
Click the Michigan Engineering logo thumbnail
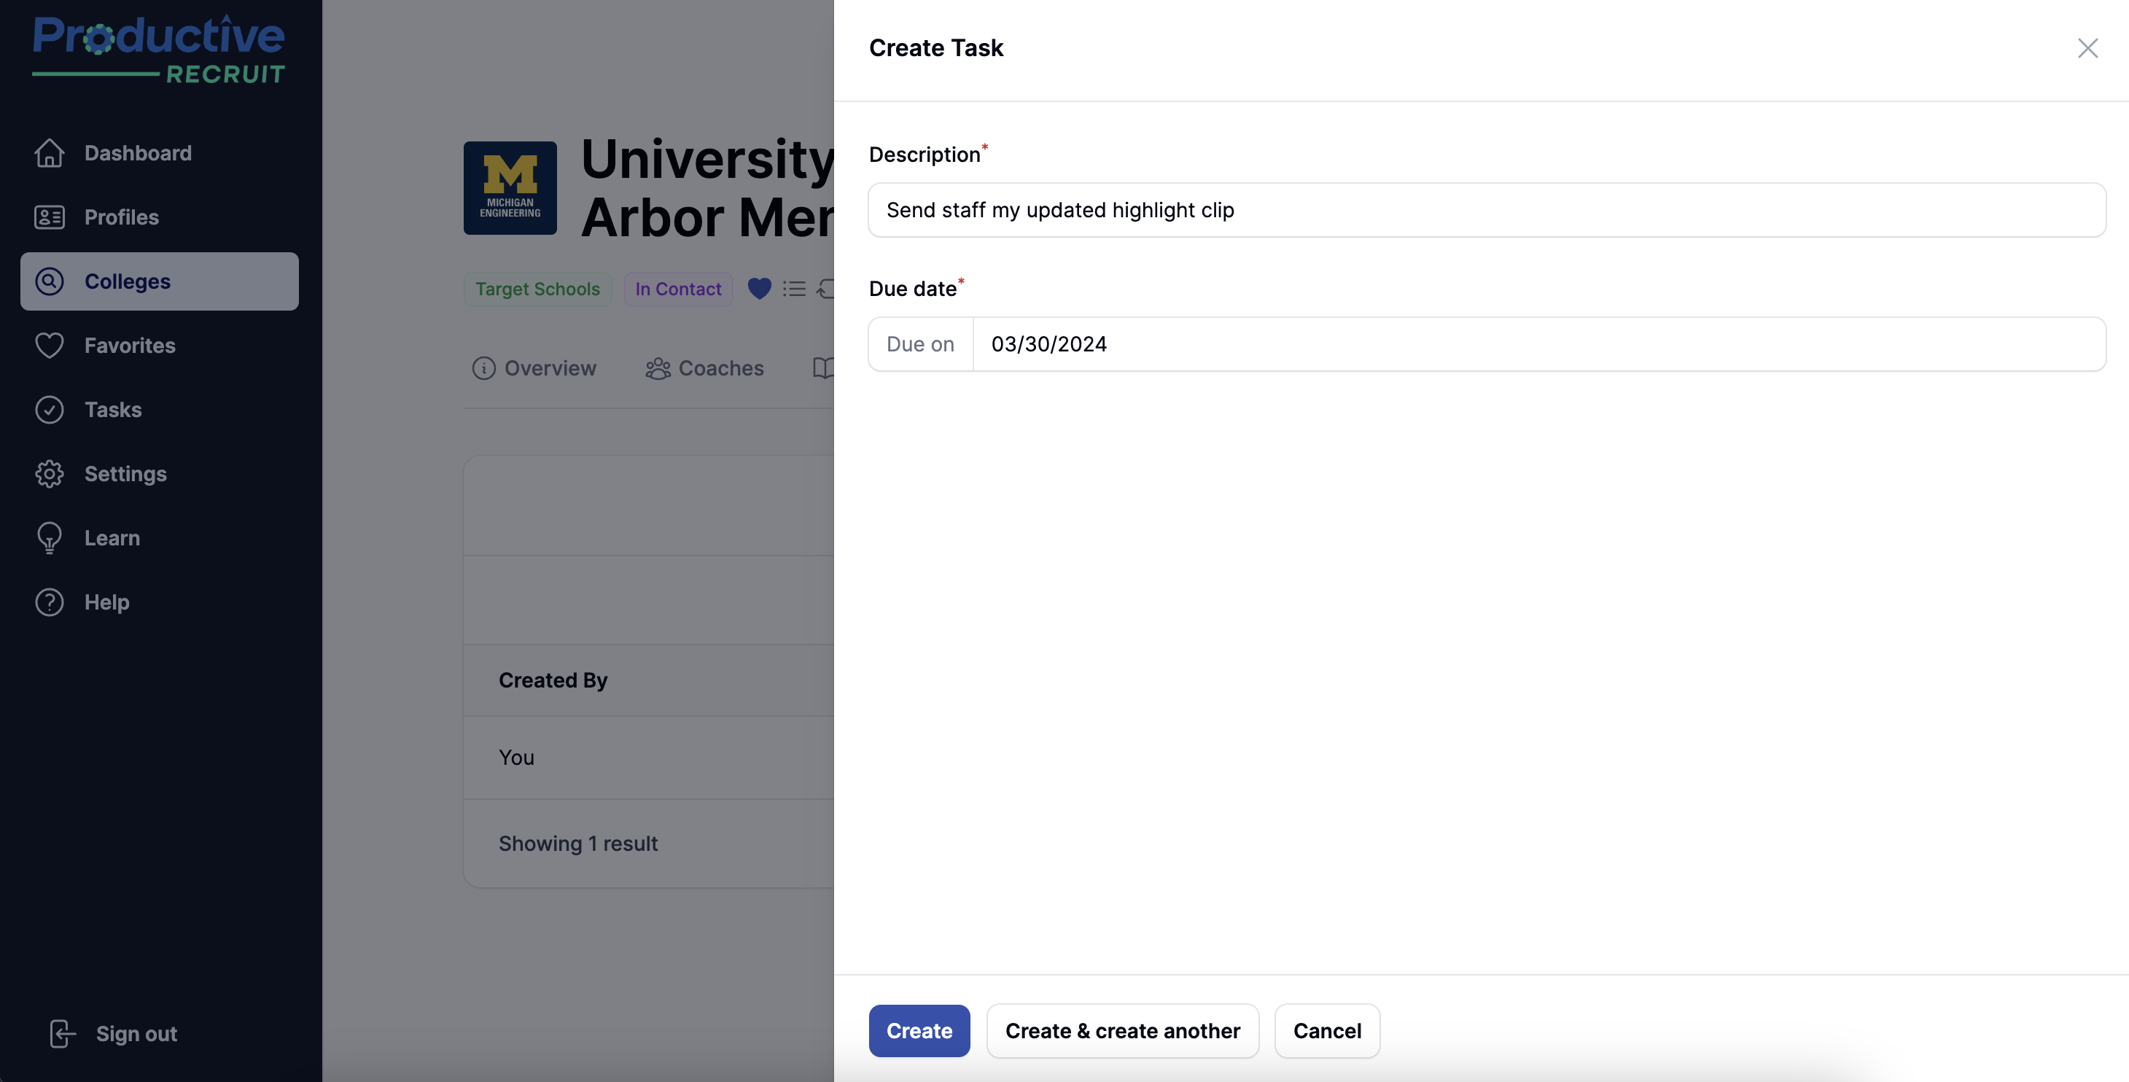510,187
